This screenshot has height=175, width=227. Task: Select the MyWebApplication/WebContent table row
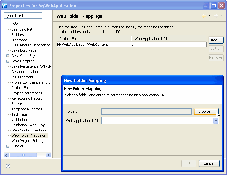(132, 44)
